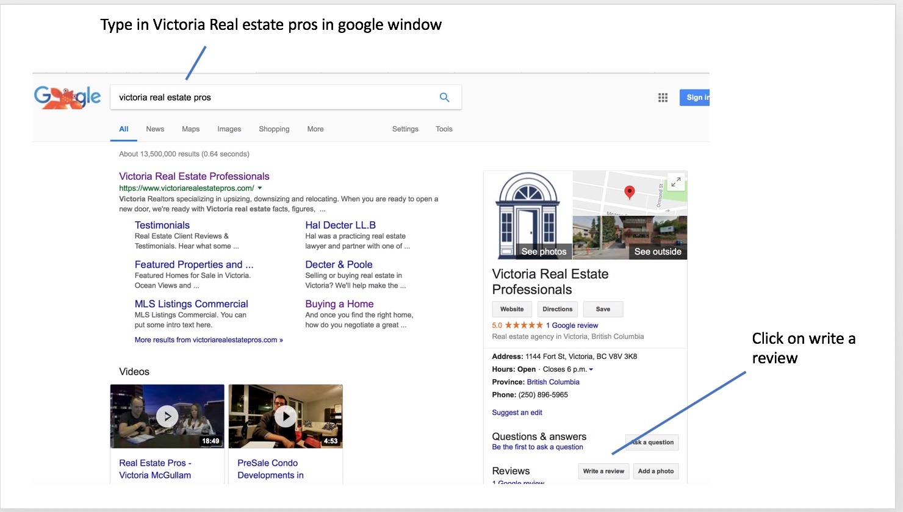903x512 pixels.
Task: Click the address 1144 Fort St text
Action: [x=581, y=357]
